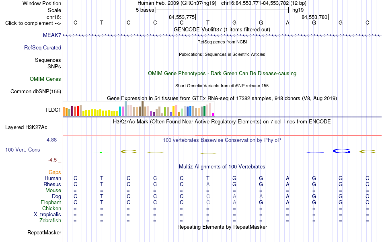Click the green T mark in the PhyloP track
The width and height of the screenshot is (382, 242).
(x=101, y=152)
